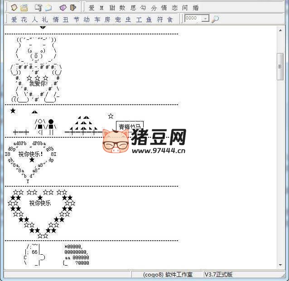The image size is (289, 281).
Task: Click the V3.7正式版 status bar entry
Action: pyautogui.click(x=218, y=274)
